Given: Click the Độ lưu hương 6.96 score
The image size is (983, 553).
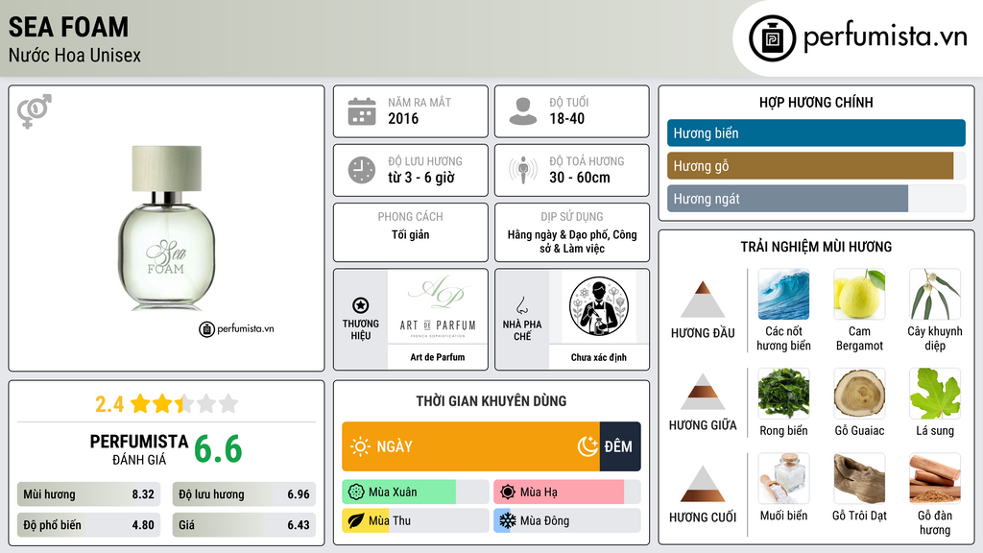Looking at the screenshot, I should pos(244,494).
